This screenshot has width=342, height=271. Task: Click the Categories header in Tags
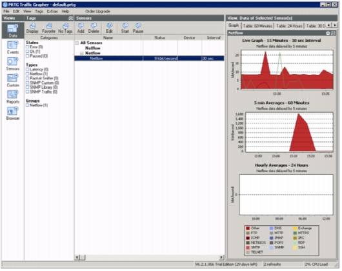(49, 37)
